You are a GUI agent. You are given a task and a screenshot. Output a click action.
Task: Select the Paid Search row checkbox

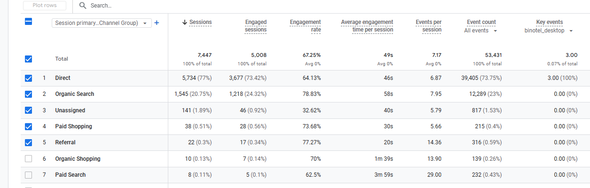[28, 175]
